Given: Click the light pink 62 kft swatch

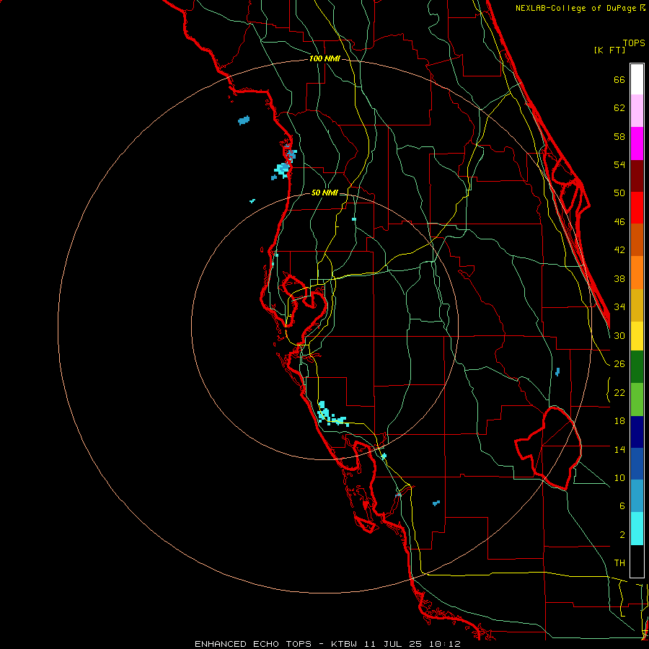Looking at the screenshot, I should [637, 110].
